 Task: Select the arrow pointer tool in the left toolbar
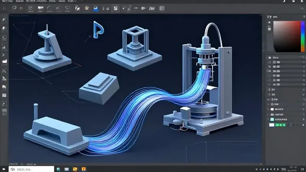click(4, 55)
